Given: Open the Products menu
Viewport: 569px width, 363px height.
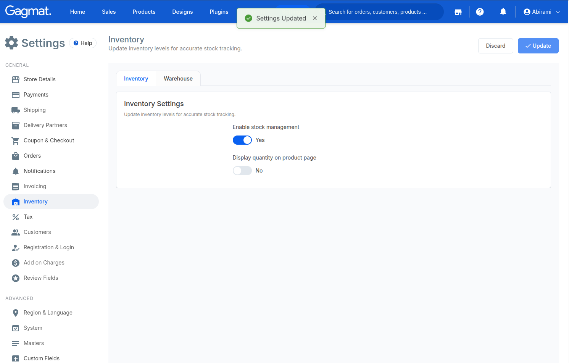Looking at the screenshot, I should 144,12.
